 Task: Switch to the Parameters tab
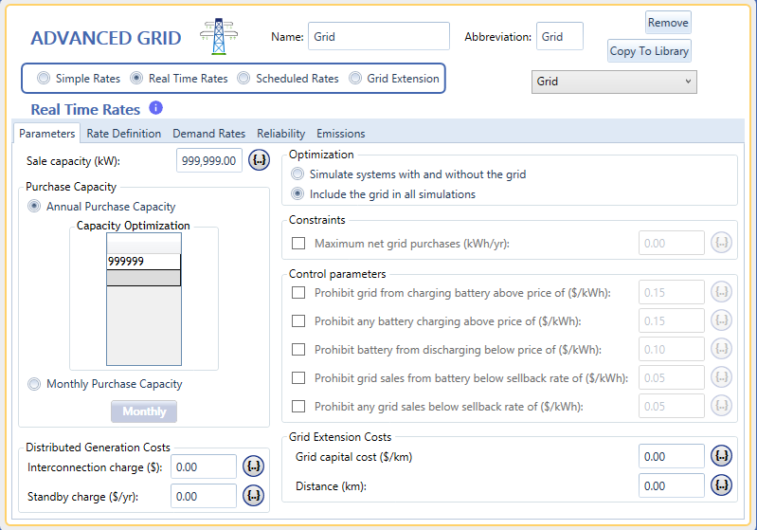(46, 134)
